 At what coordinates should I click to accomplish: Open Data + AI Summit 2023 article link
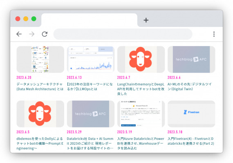pyautogui.click(x=90, y=143)
